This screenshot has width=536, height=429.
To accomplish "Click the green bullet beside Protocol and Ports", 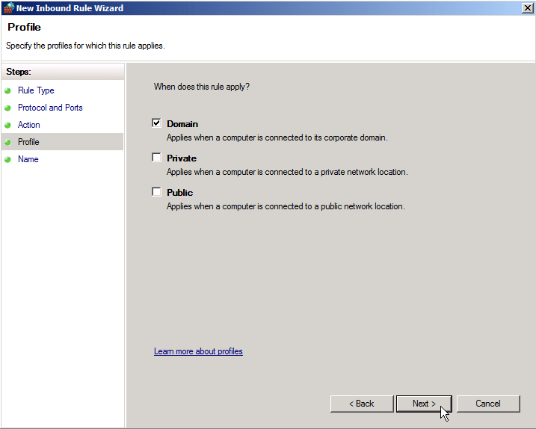I will click(x=7, y=108).
